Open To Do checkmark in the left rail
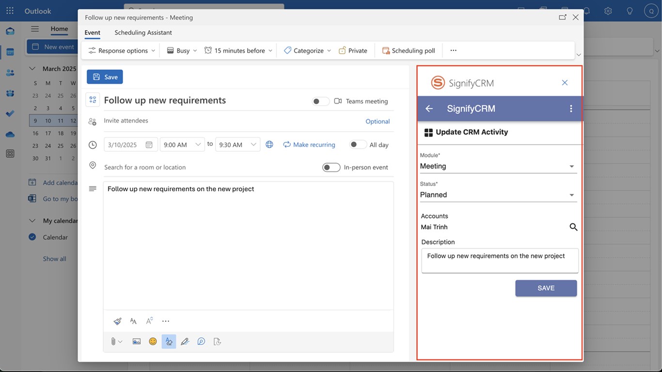This screenshot has width=662, height=372. [x=10, y=113]
